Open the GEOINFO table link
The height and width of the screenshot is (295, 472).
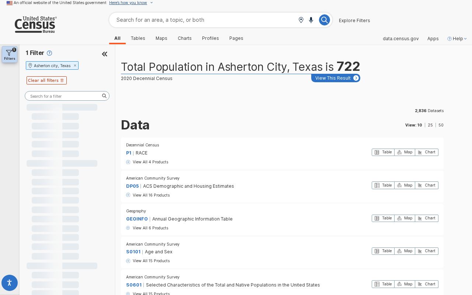[137, 219]
